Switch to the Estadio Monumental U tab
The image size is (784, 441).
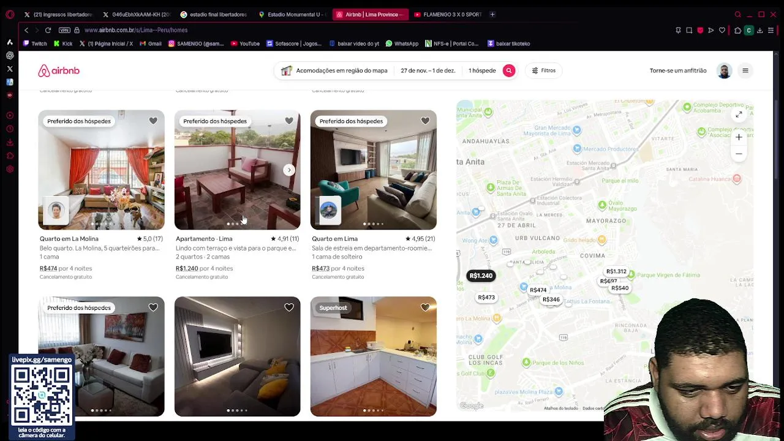tap(292, 14)
